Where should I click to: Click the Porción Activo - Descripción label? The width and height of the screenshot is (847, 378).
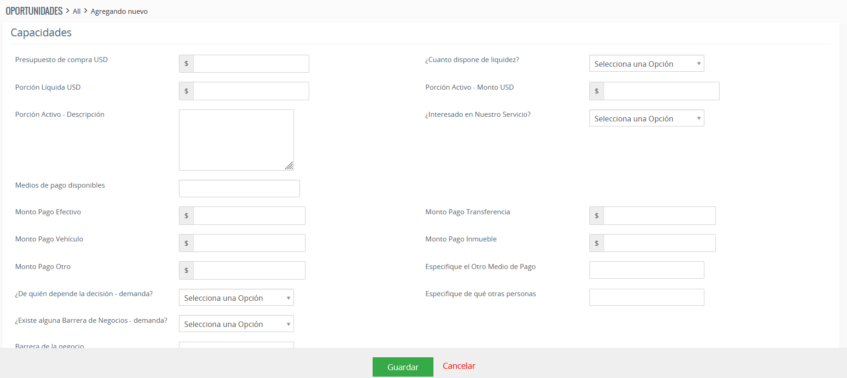click(x=60, y=115)
